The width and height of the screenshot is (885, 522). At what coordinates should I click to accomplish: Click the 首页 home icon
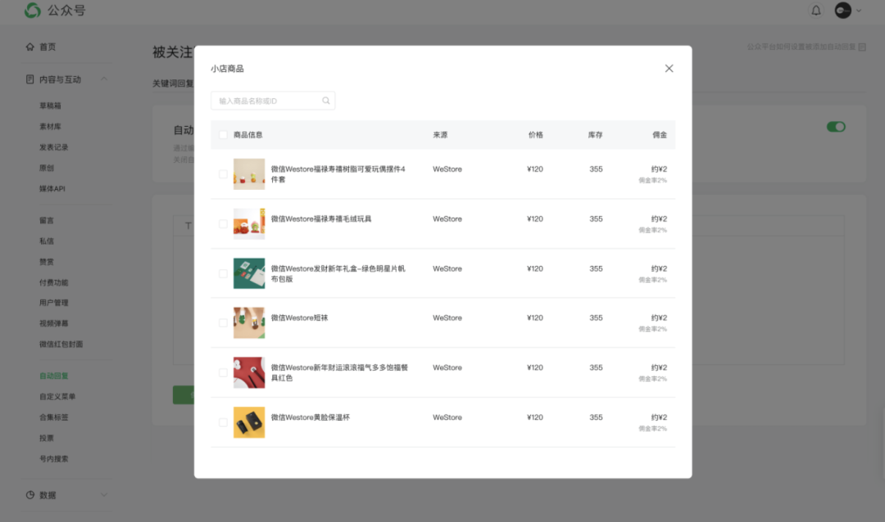coord(30,47)
